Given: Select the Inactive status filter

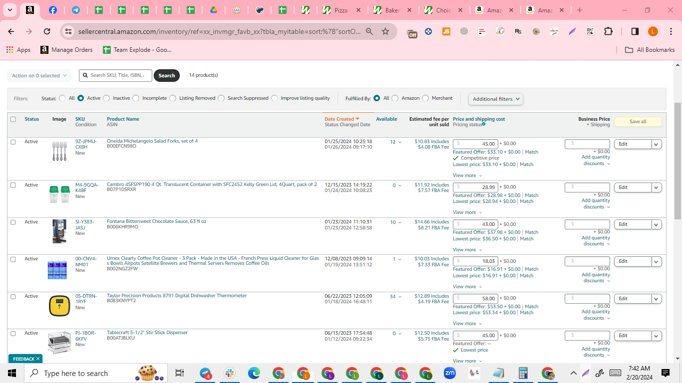Looking at the screenshot, I should pos(106,98).
